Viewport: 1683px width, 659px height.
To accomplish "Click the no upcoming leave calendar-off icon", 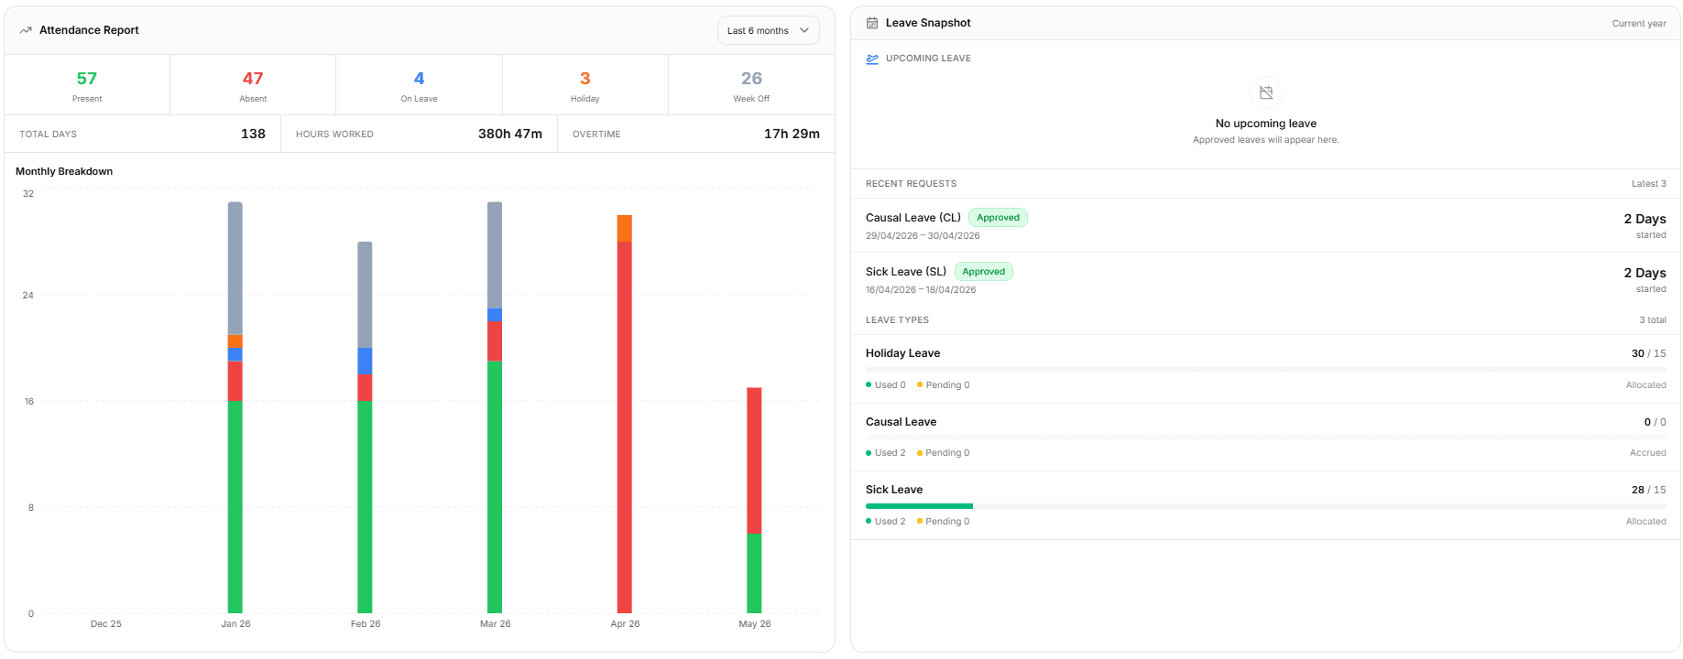I will coord(1266,92).
